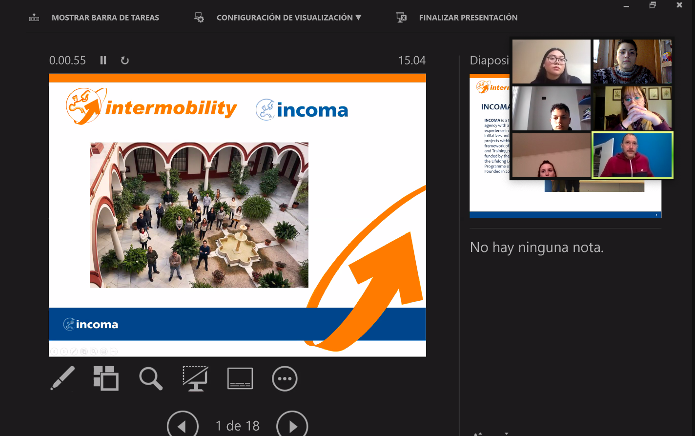Click the end presentation icon beside Finalizar
The image size is (695, 436).
click(x=401, y=18)
